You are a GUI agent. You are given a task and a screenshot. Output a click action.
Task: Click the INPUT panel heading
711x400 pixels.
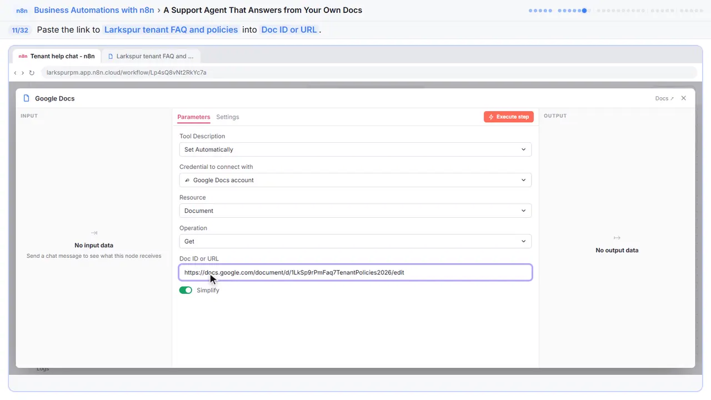(x=29, y=116)
